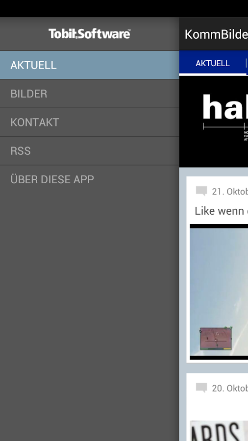Click comment bubble icon beside 21. Oktober
The width and height of the screenshot is (248, 441).
pos(201,191)
